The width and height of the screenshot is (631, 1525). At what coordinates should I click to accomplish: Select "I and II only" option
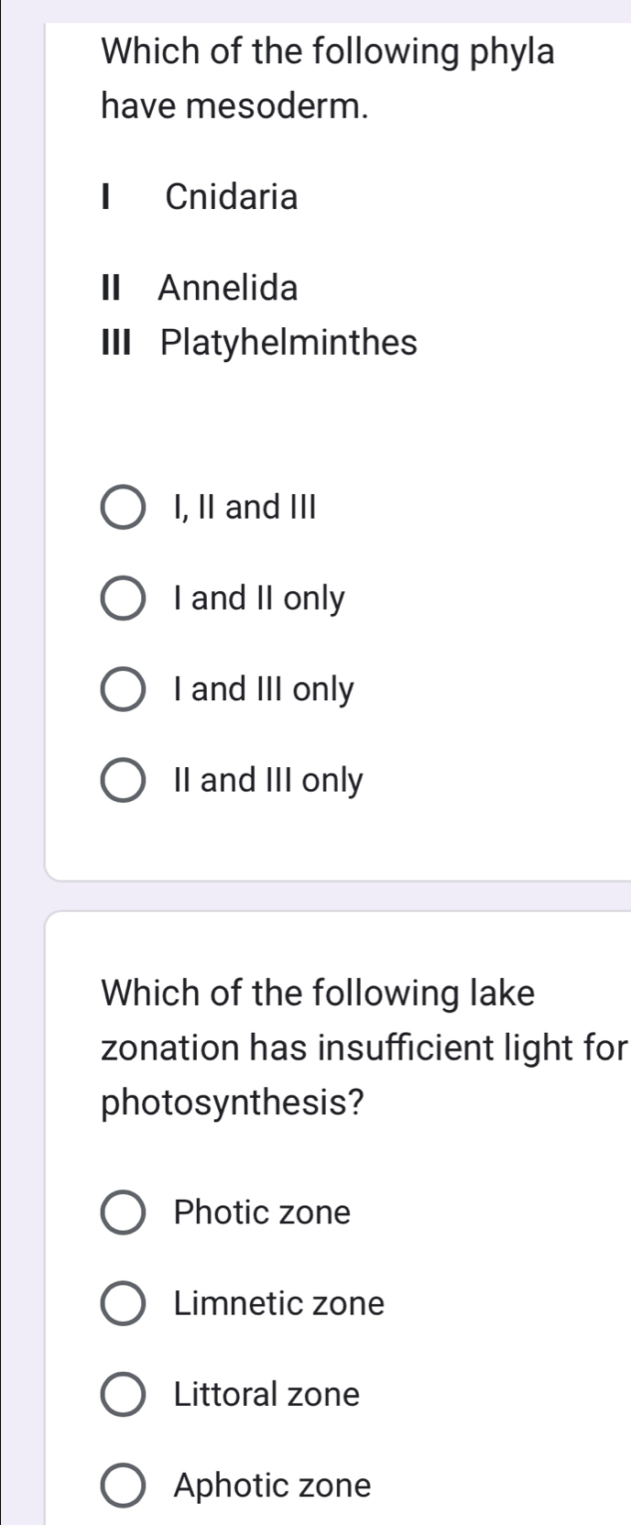click(124, 598)
